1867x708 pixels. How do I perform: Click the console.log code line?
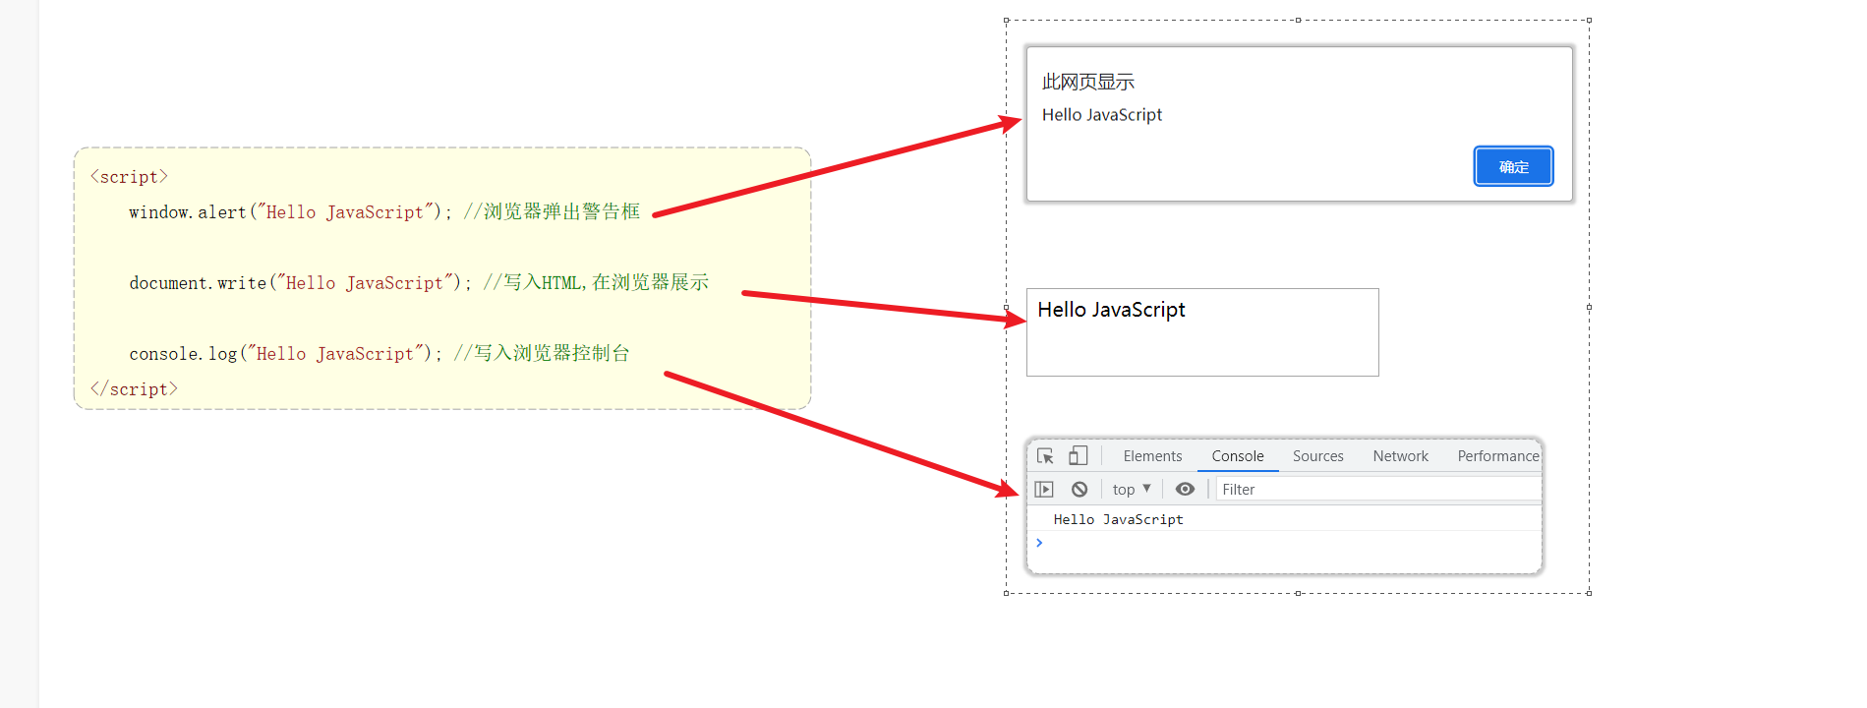[379, 354]
